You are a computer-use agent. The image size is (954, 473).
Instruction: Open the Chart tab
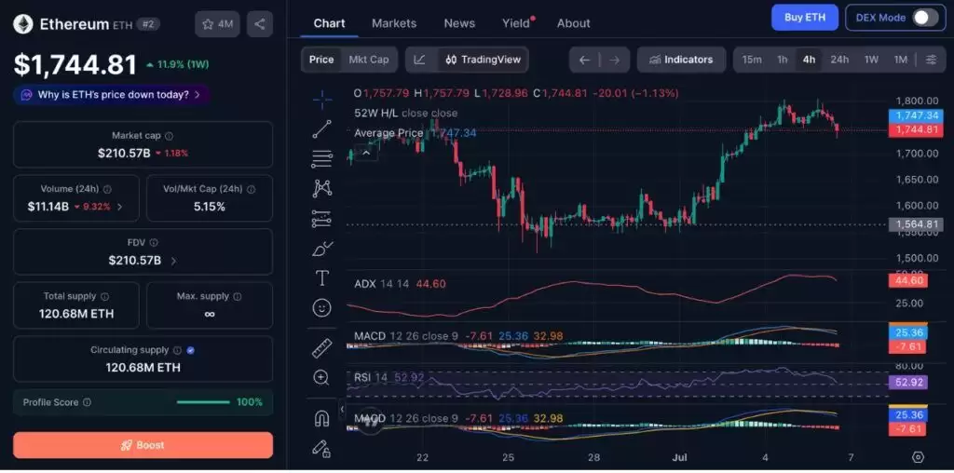(329, 23)
